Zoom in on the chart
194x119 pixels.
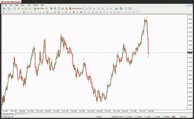(x=99, y=8)
